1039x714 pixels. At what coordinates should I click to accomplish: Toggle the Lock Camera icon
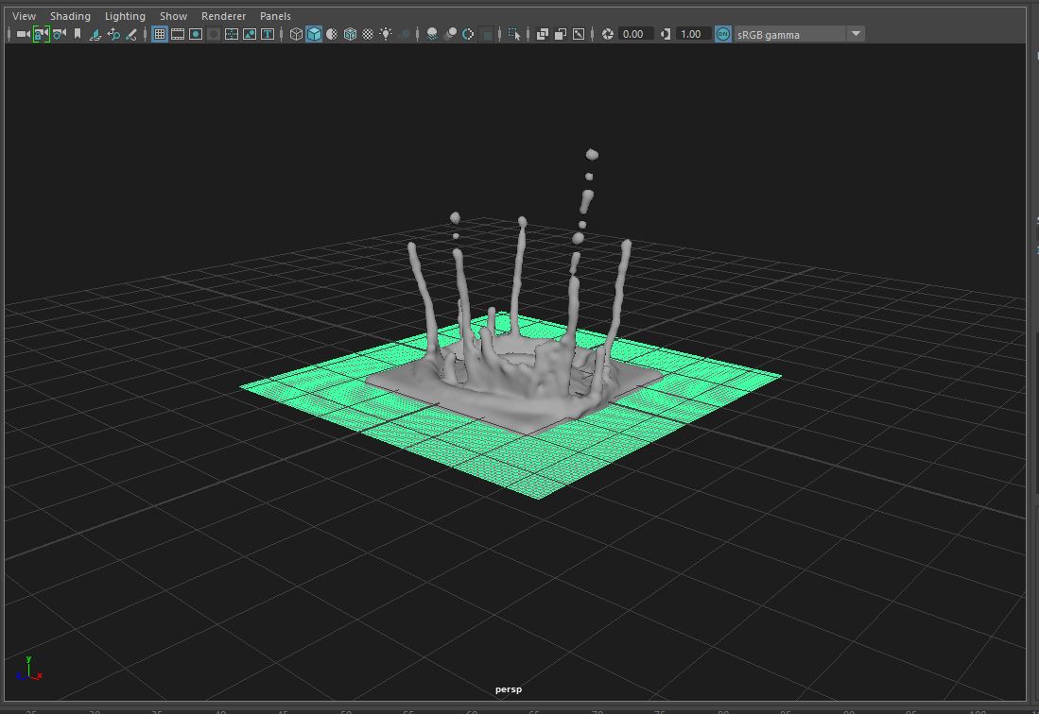pos(41,34)
